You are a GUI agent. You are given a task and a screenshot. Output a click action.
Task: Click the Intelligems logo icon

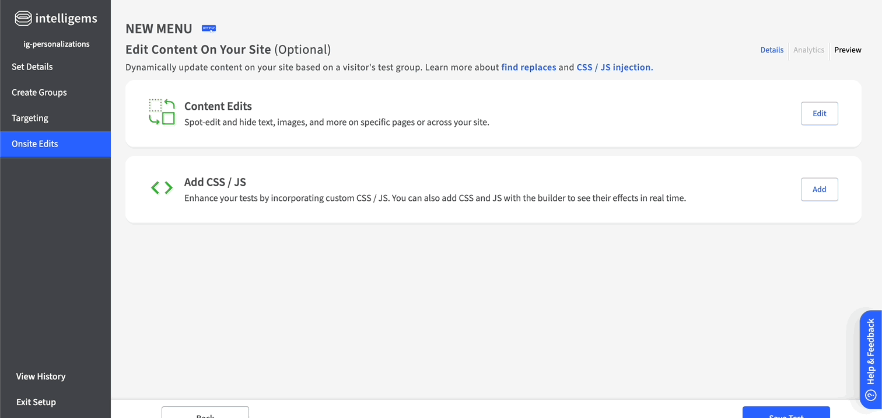point(23,18)
